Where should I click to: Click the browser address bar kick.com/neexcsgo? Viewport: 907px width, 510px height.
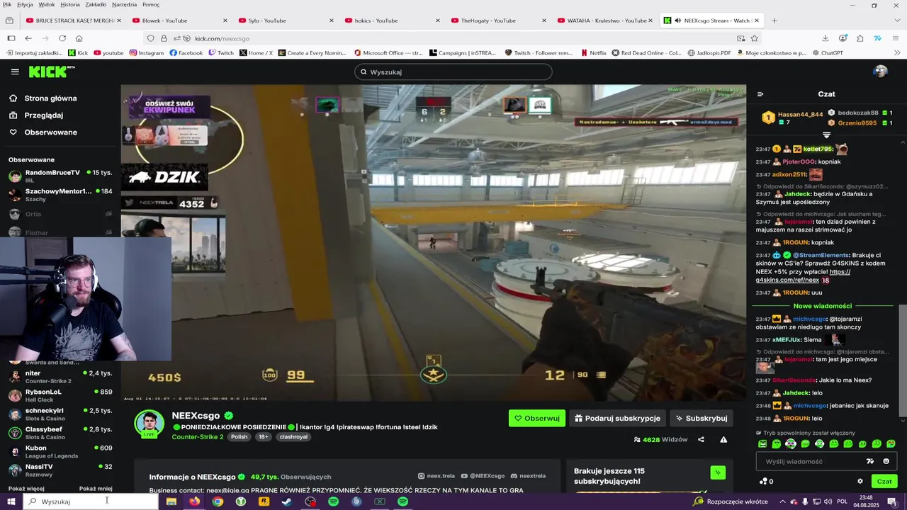point(453,38)
